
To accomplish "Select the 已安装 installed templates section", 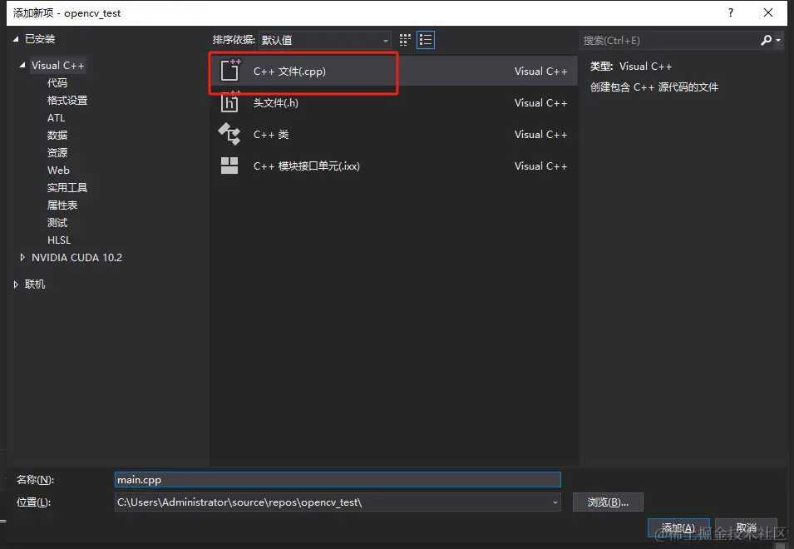I will tap(42, 38).
